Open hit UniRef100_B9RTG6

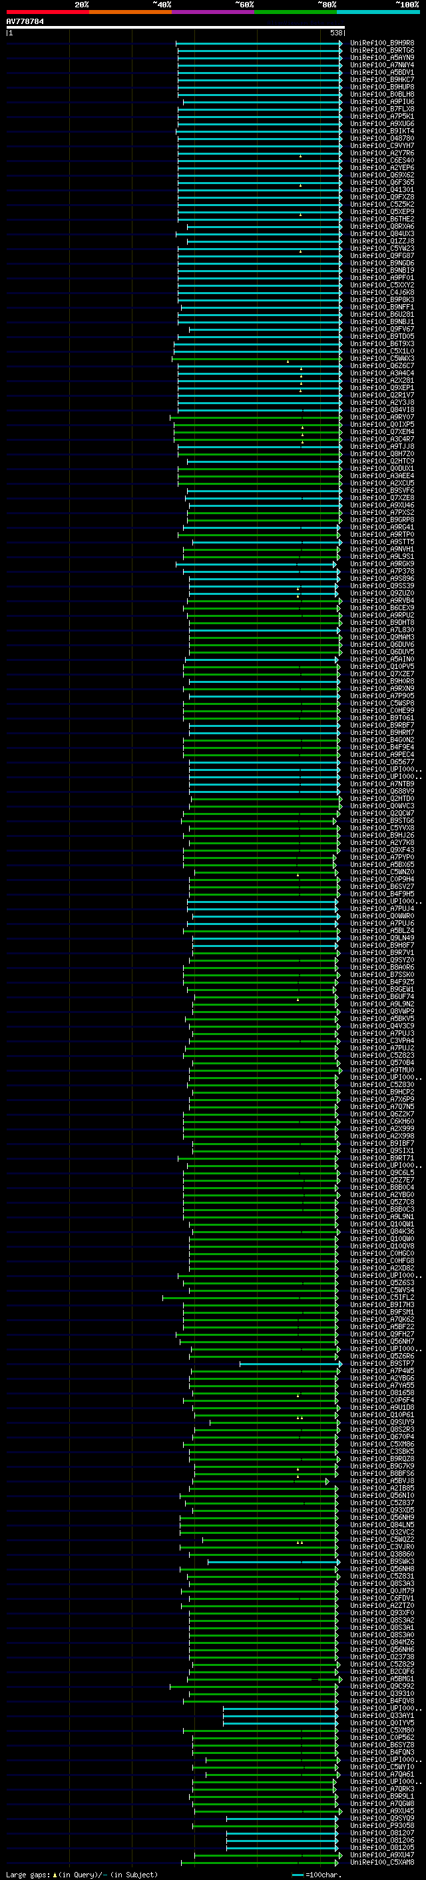(382, 51)
